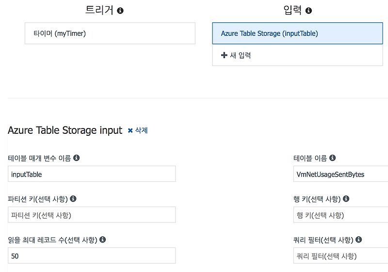Click the VmNetUsageSentBytes table name field
Viewport: 388px width, 272px height.
coord(340,174)
